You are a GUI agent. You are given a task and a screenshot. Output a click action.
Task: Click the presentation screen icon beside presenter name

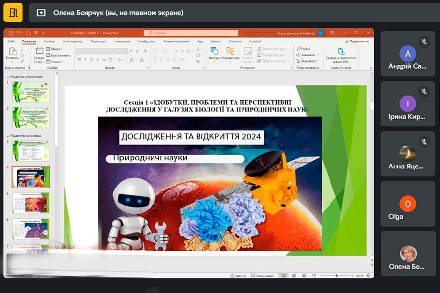pyautogui.click(x=41, y=13)
